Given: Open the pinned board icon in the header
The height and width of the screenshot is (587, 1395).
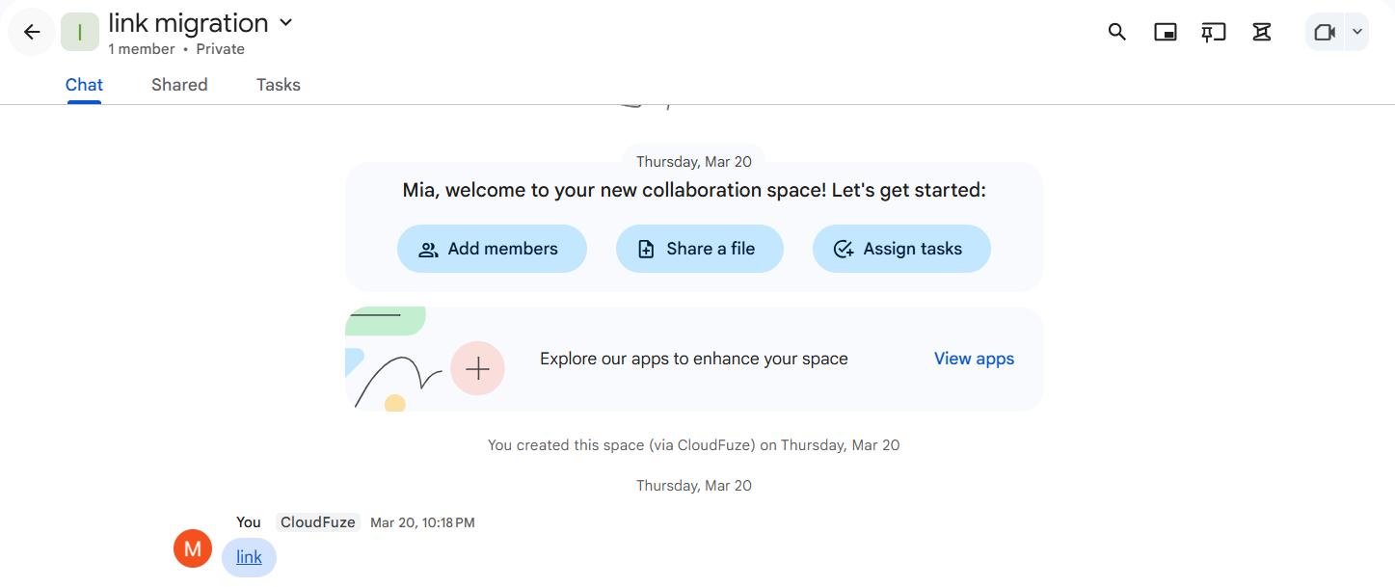Looking at the screenshot, I should click(x=1213, y=32).
